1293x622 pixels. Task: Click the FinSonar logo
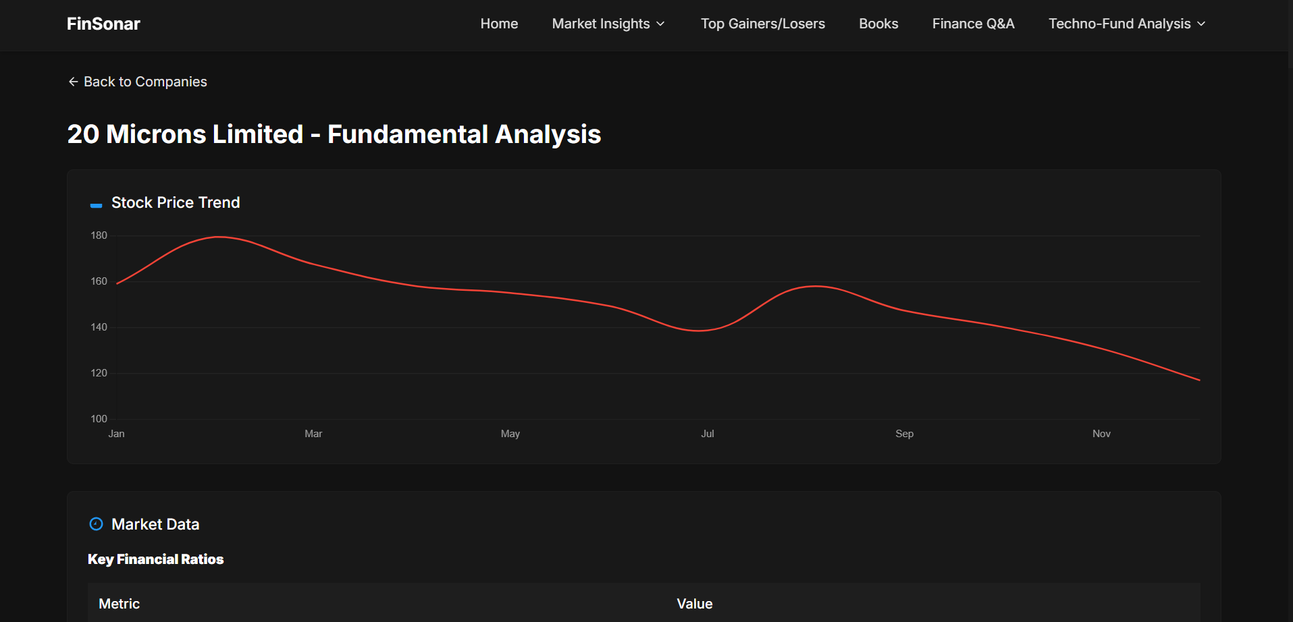click(x=103, y=24)
